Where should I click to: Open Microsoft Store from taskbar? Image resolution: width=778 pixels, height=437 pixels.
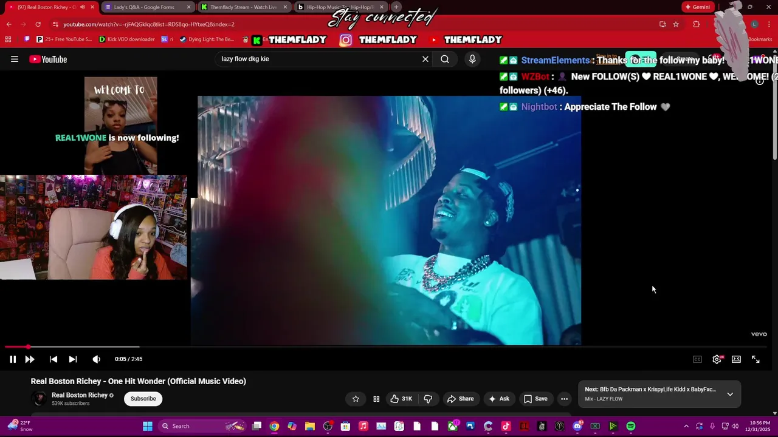[345, 426]
